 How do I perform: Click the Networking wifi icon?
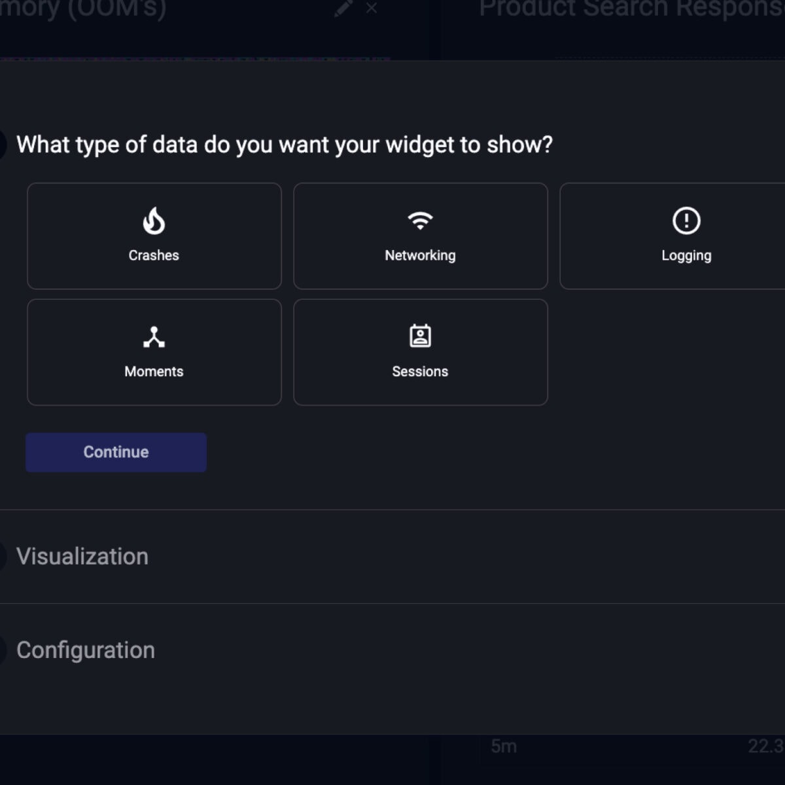[x=420, y=220]
